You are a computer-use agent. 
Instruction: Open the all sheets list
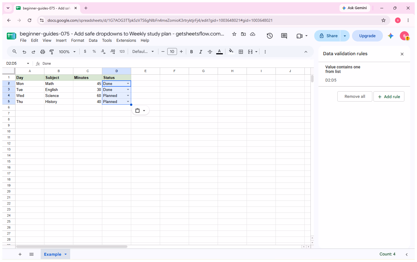(32, 254)
